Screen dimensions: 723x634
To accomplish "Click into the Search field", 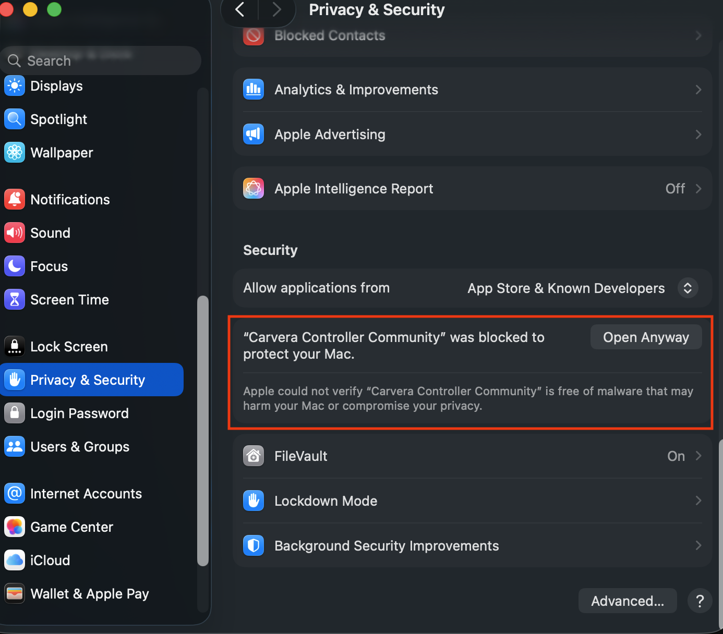I will (x=104, y=61).
